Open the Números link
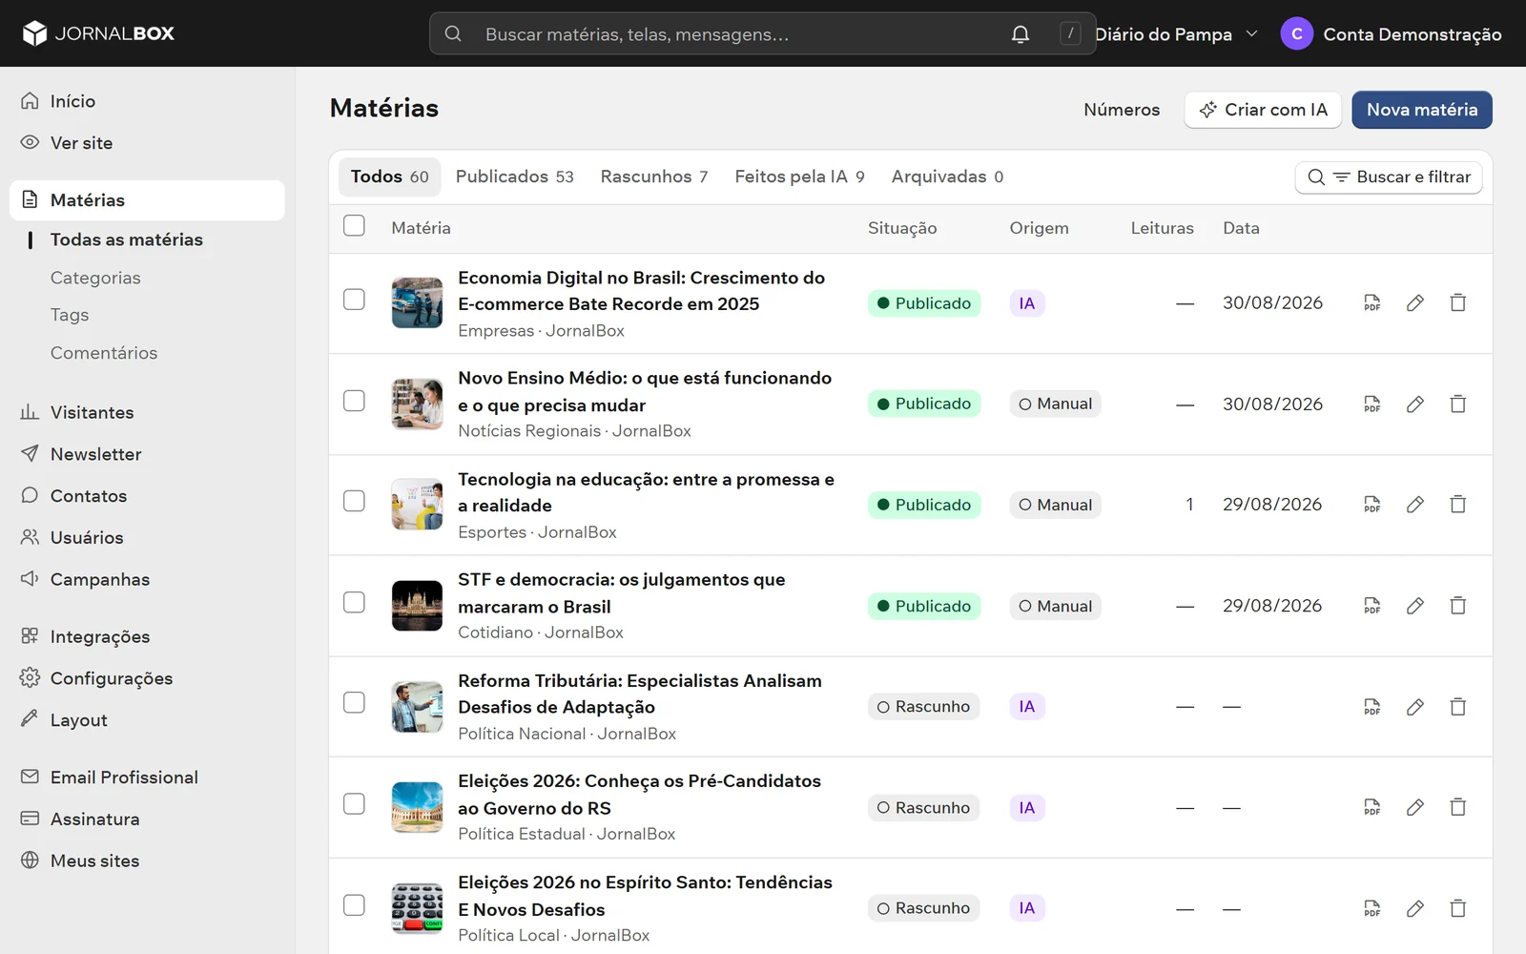This screenshot has height=954, width=1526. [1122, 110]
